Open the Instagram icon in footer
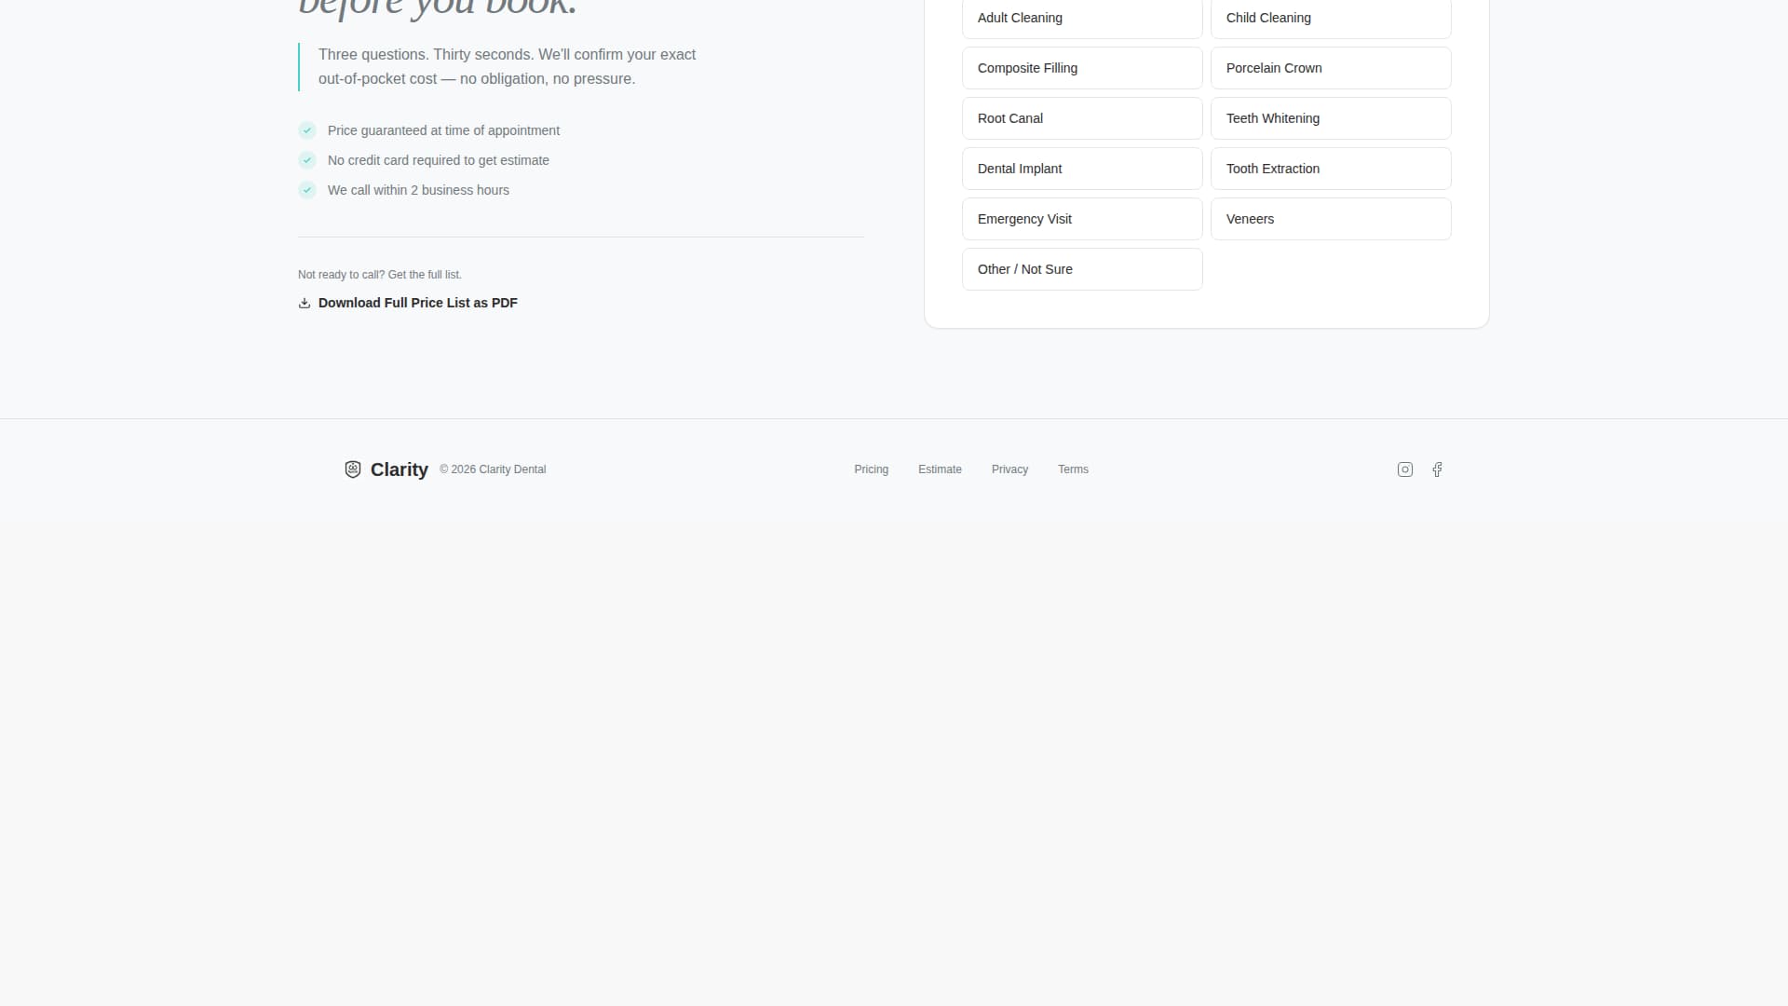 point(1405,469)
